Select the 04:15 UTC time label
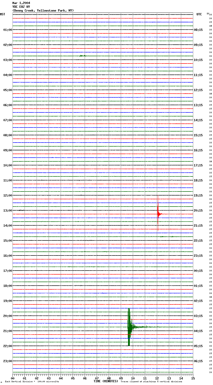213x385 pixels. coord(198,331)
